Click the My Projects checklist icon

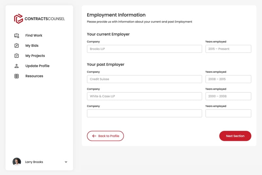click(x=17, y=56)
